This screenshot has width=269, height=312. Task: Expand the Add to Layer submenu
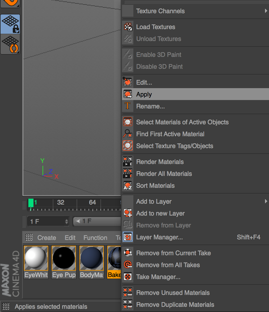click(x=266, y=201)
